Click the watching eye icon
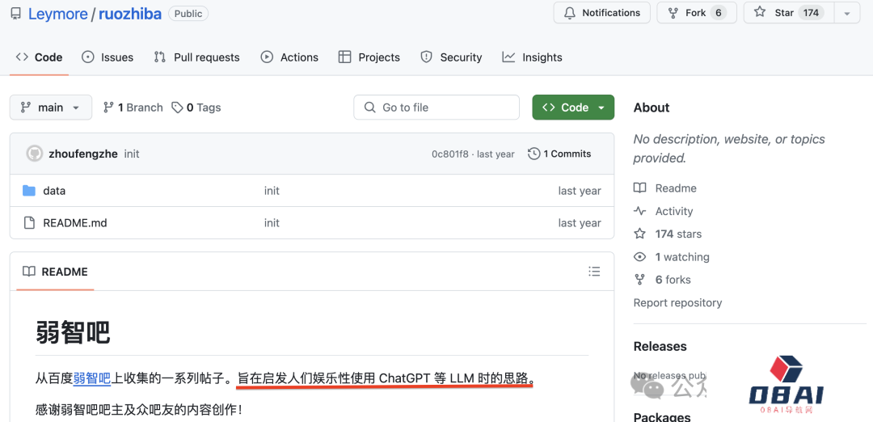The width and height of the screenshot is (873, 422). pyautogui.click(x=640, y=257)
